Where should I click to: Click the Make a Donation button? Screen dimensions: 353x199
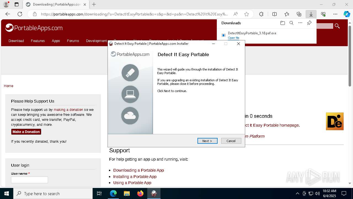[26, 132]
